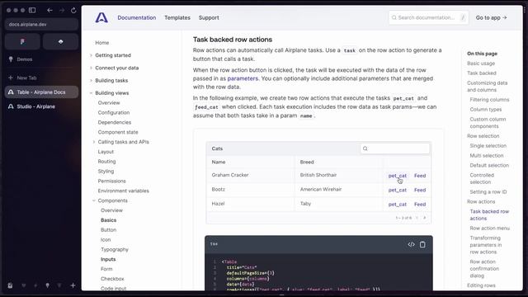This screenshot has height=297, width=528.
Task: Toggle the Arc sidebar panel icon
Action: [32, 10]
